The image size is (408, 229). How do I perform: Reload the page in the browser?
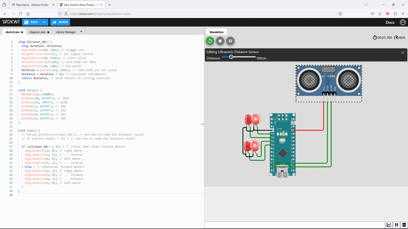[x=20, y=14]
